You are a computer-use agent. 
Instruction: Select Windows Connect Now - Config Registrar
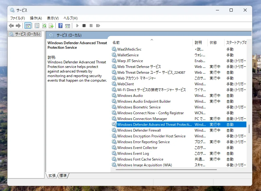pos(179,113)
